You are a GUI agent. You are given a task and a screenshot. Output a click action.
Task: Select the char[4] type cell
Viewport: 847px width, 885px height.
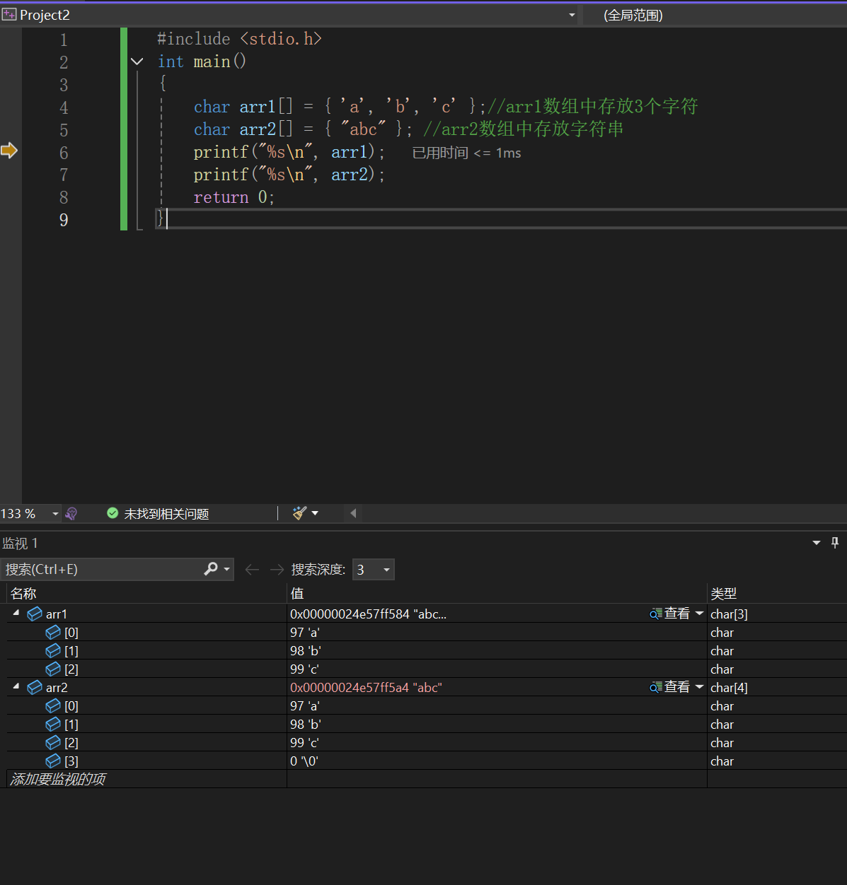pos(729,688)
